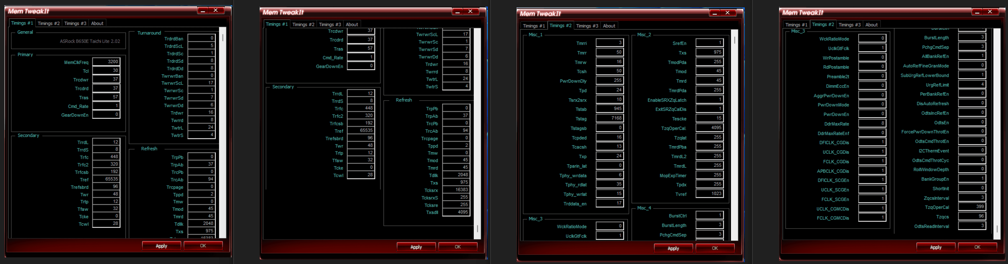Open Timings #2 tab in leftmost window
The width and height of the screenshot is (1008, 264).
click(49, 23)
